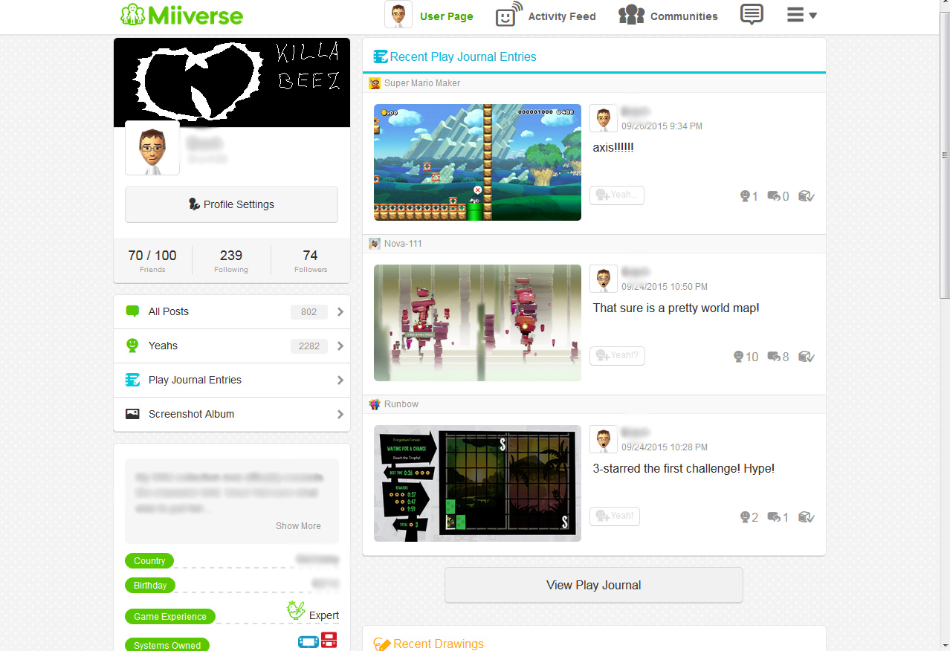This screenshot has width=950, height=651.
Task: Click the 10 yeahs count on Nova-111 post
Action: tap(746, 357)
